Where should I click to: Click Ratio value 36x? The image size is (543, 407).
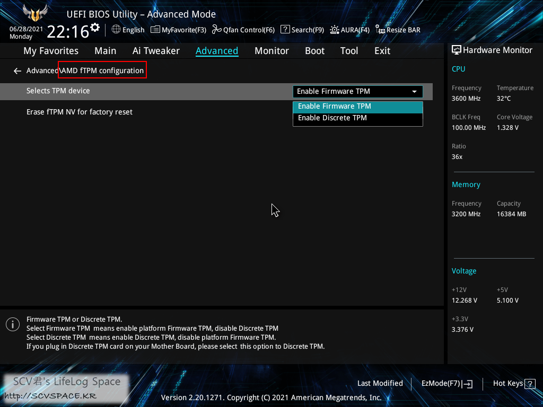tap(457, 157)
